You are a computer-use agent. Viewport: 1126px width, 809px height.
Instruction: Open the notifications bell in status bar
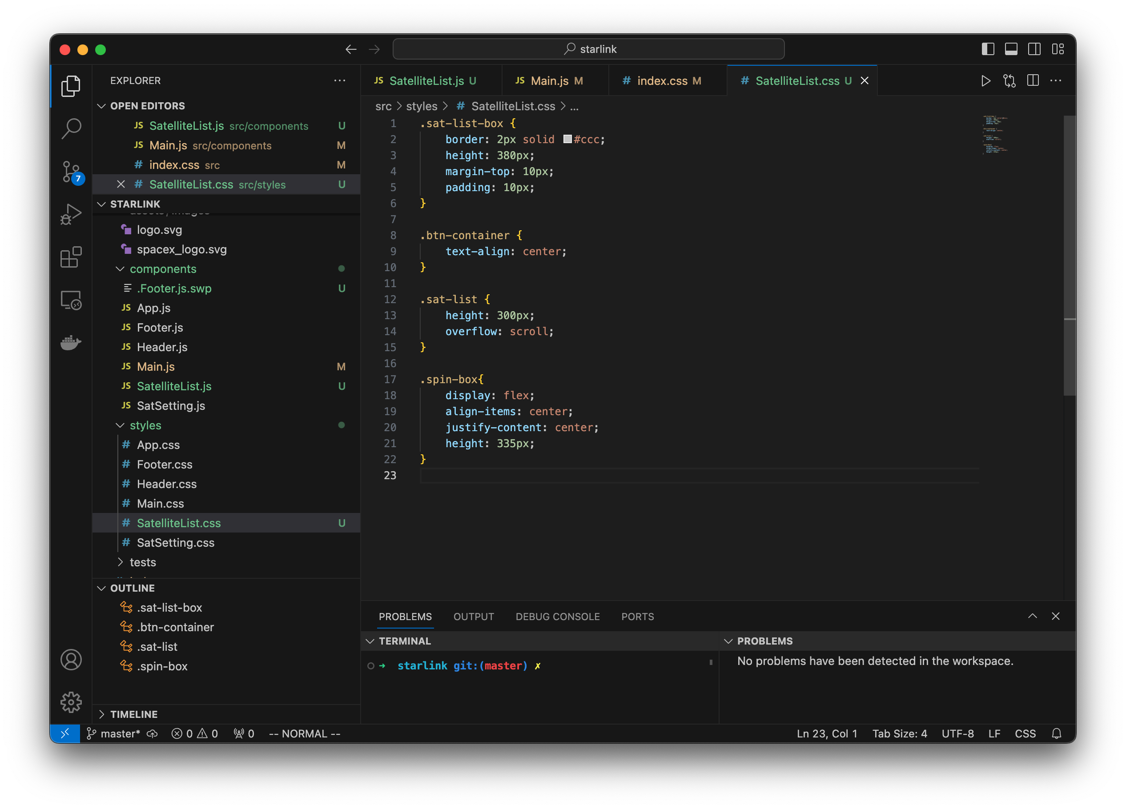(1057, 733)
